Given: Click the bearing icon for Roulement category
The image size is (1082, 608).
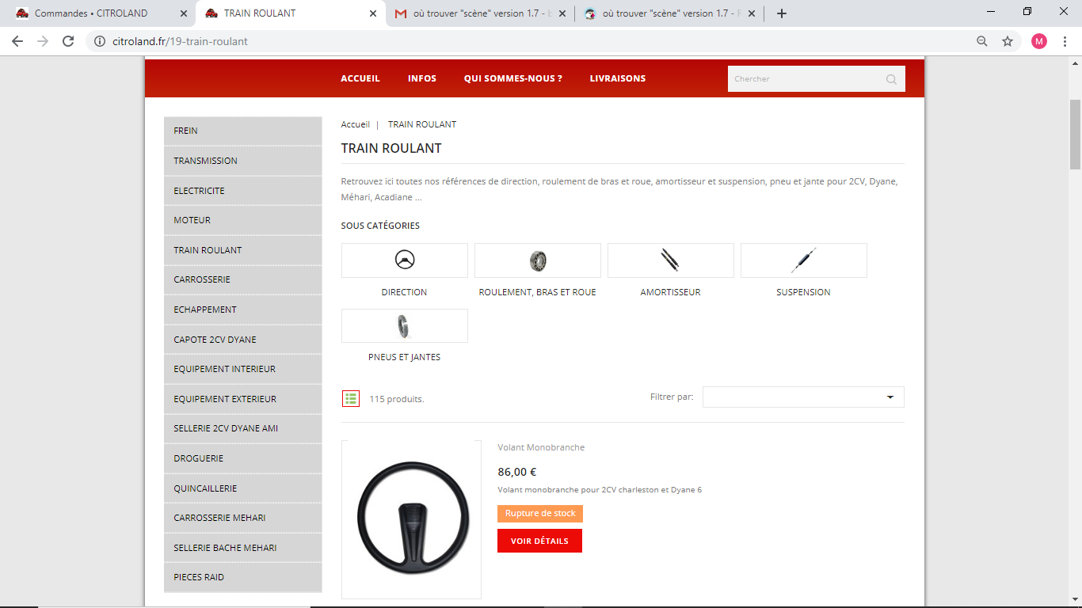Looking at the screenshot, I should [538, 260].
